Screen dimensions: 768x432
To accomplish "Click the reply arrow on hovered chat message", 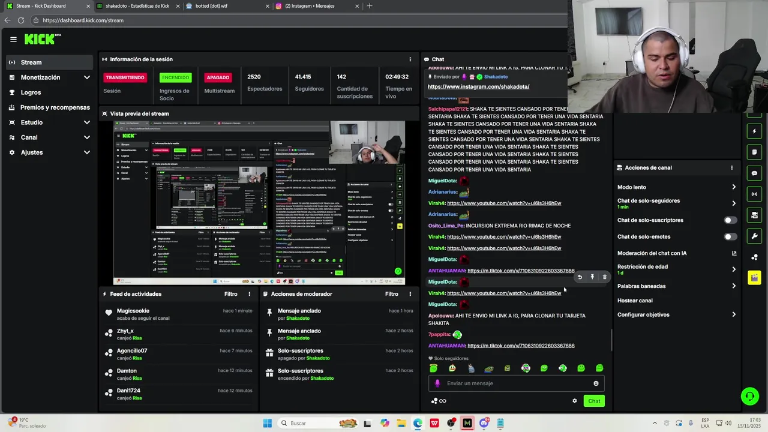I will (x=580, y=277).
